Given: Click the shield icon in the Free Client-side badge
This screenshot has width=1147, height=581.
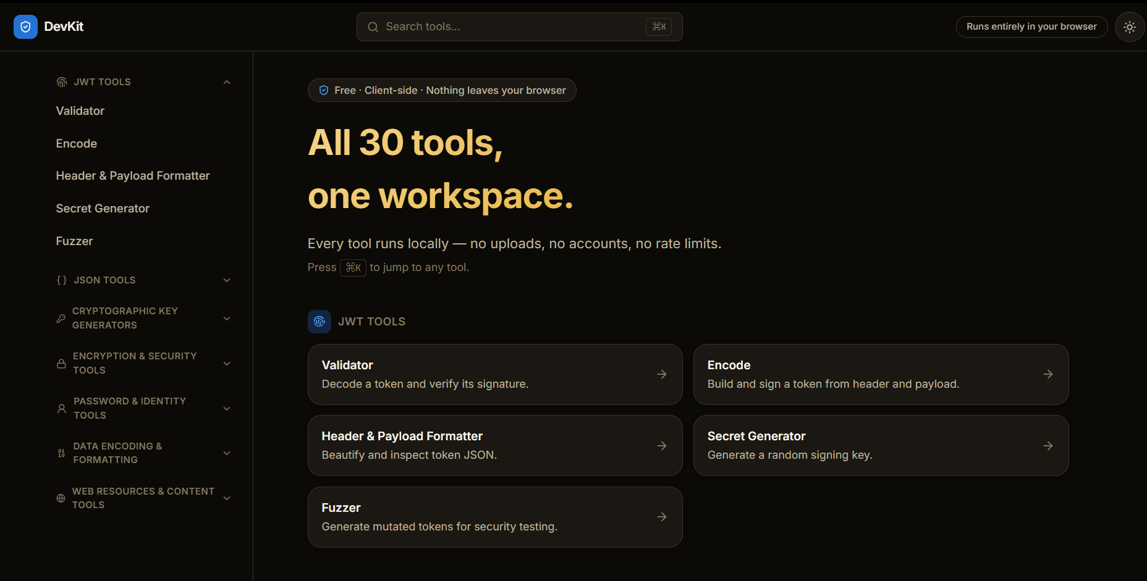Looking at the screenshot, I should 324,90.
